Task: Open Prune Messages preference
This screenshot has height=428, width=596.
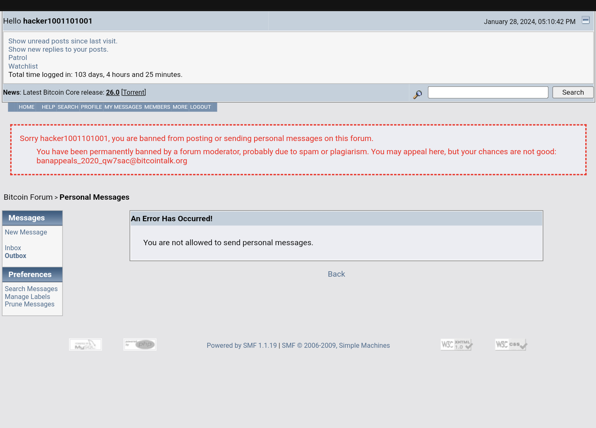Action: click(29, 304)
